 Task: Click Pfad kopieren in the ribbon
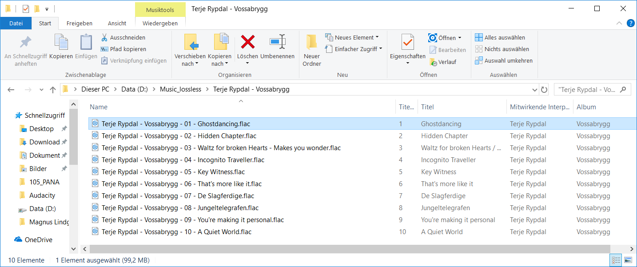pos(123,49)
